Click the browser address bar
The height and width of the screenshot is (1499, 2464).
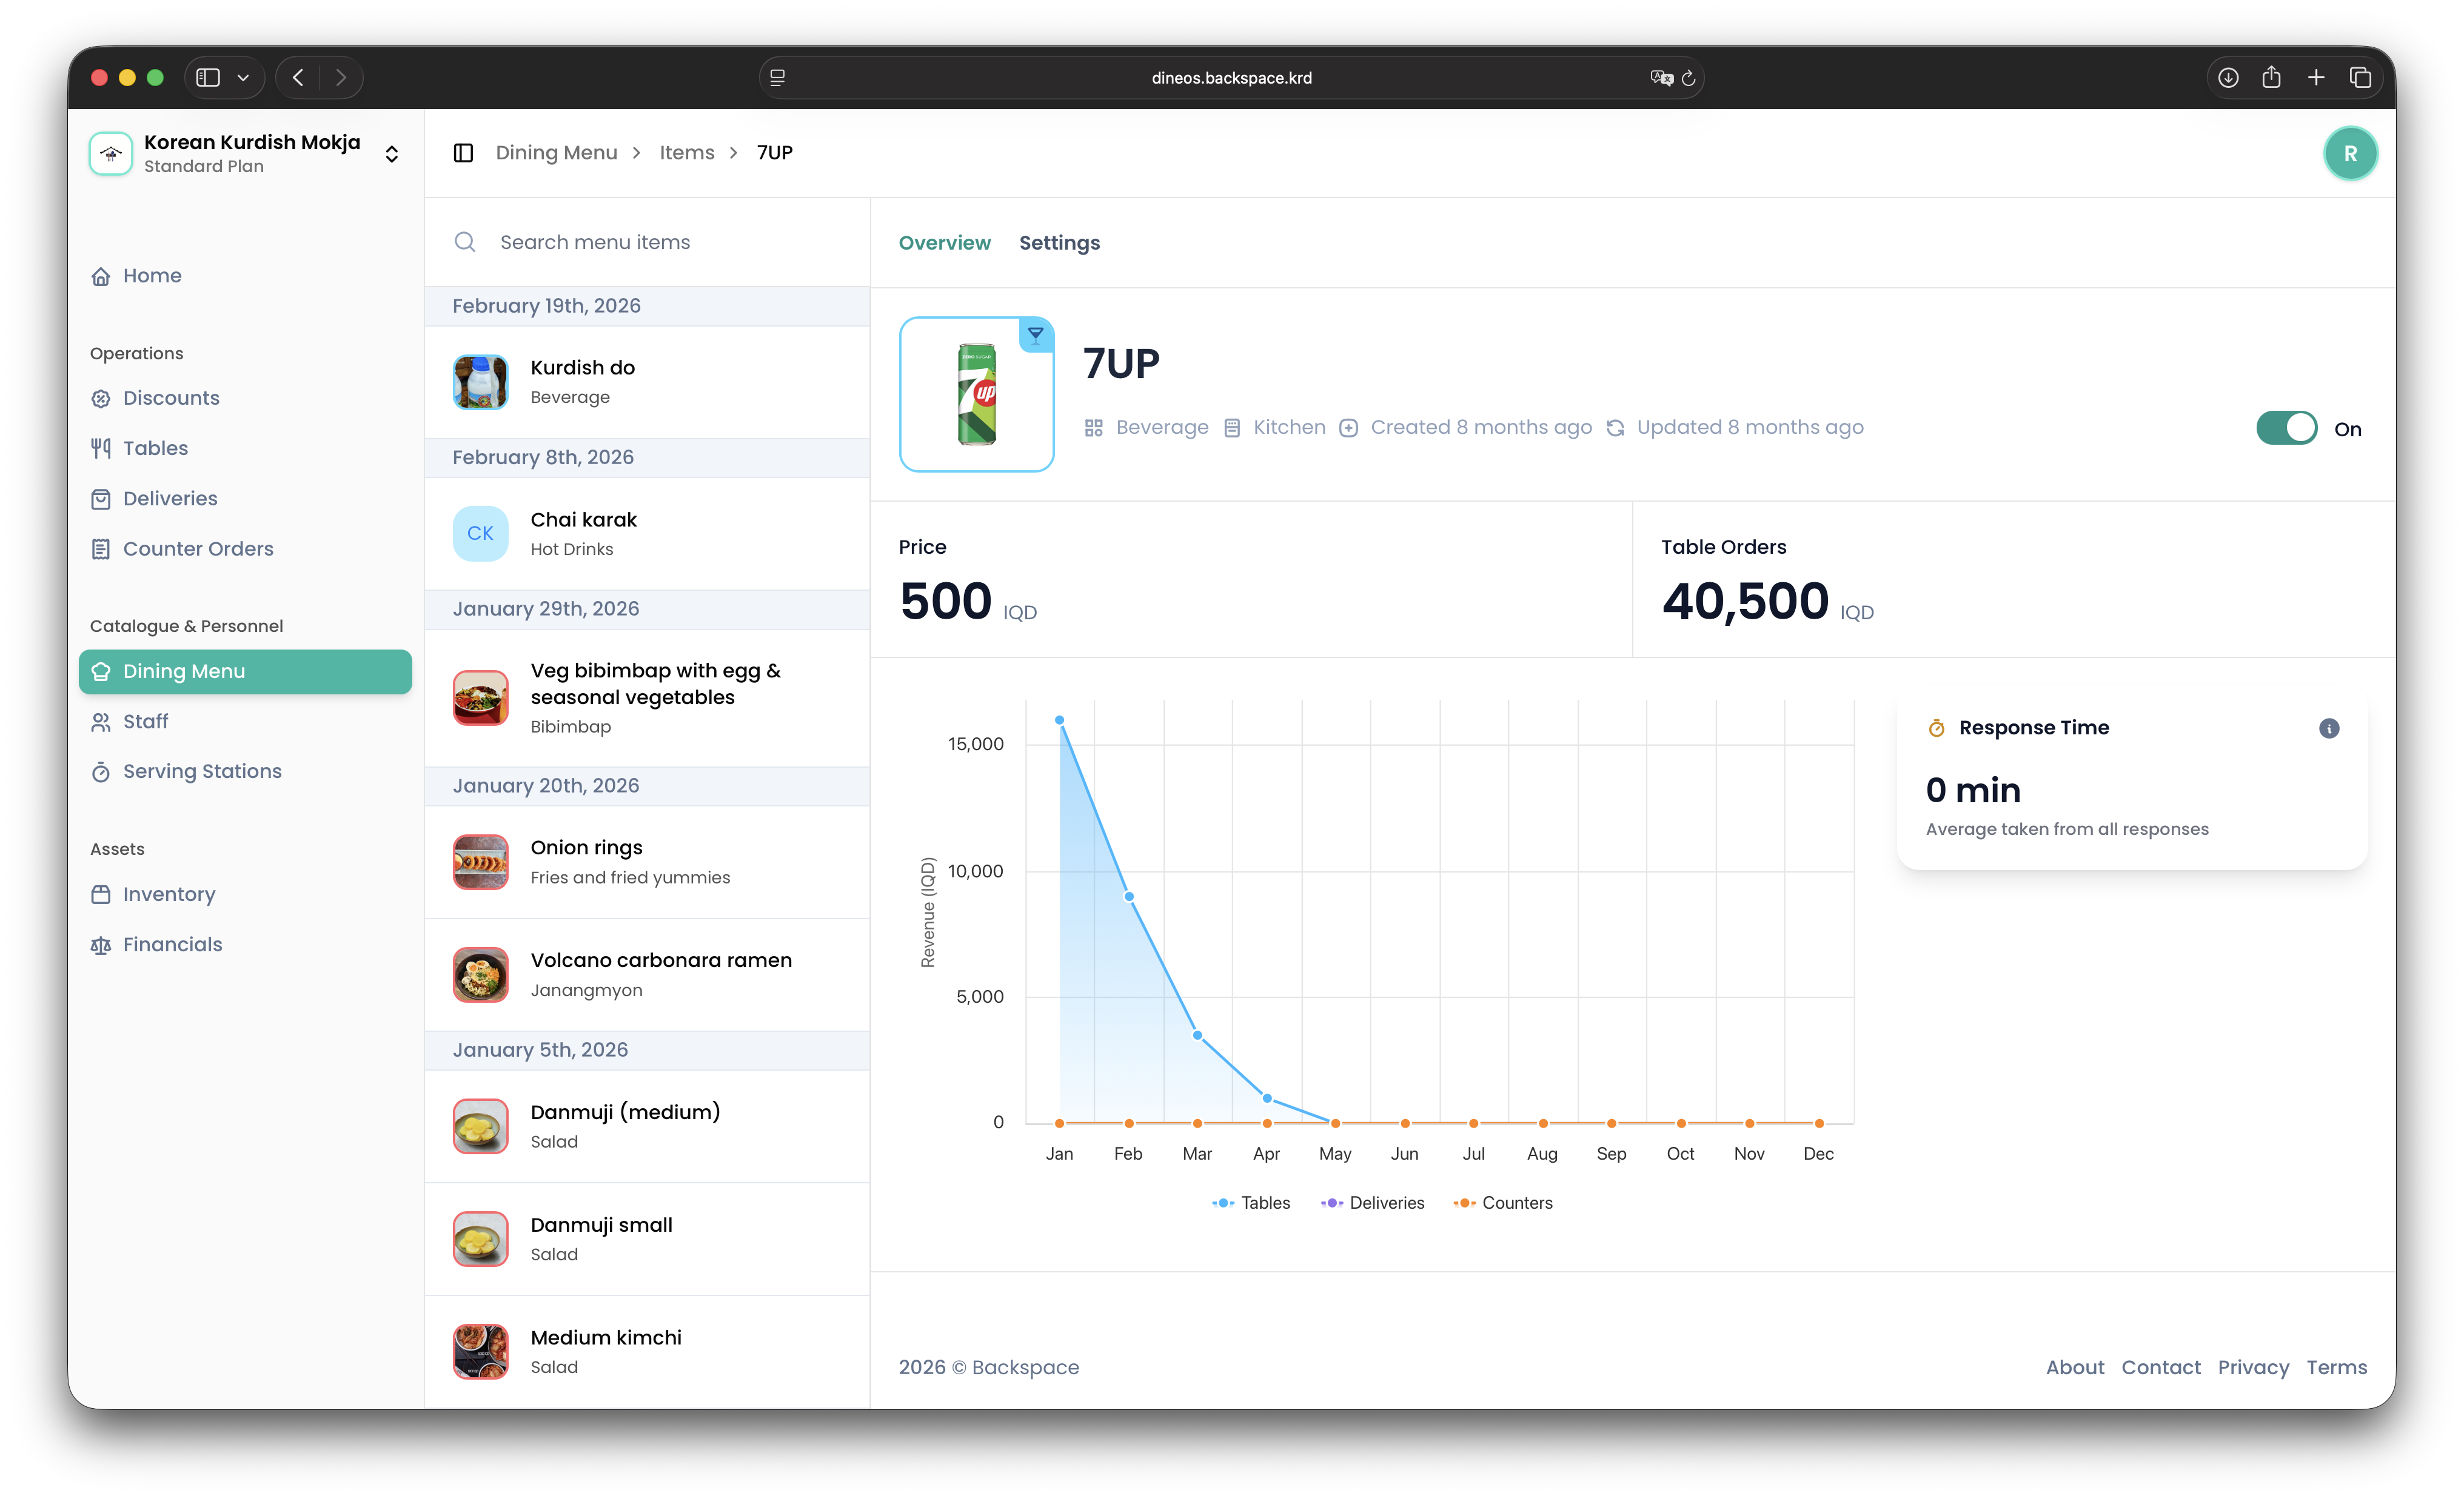coord(1231,78)
